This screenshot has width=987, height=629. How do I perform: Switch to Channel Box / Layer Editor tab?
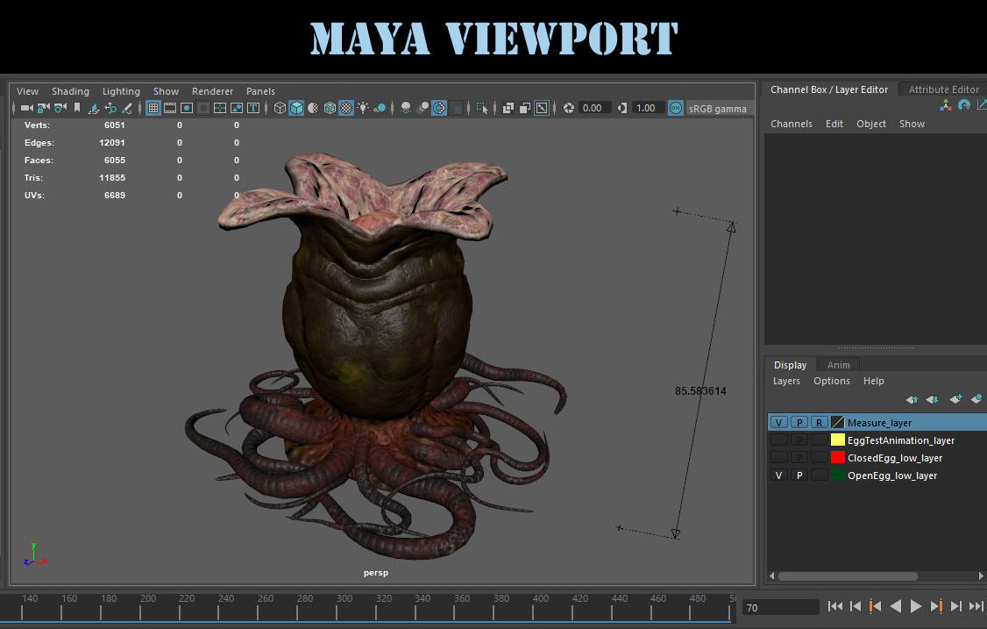pyautogui.click(x=829, y=89)
